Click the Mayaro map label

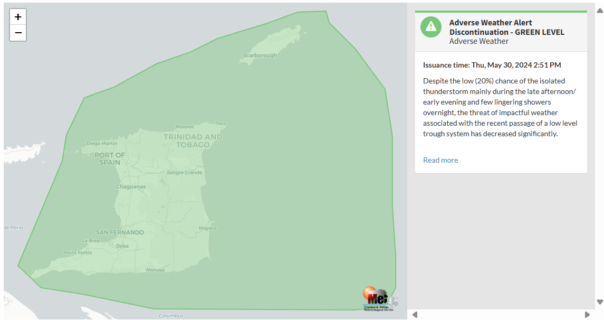[x=208, y=228]
